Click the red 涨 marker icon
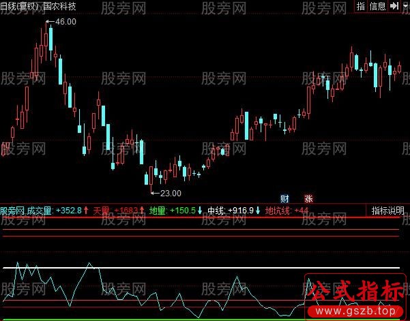This screenshot has height=321, width=410. (x=308, y=198)
